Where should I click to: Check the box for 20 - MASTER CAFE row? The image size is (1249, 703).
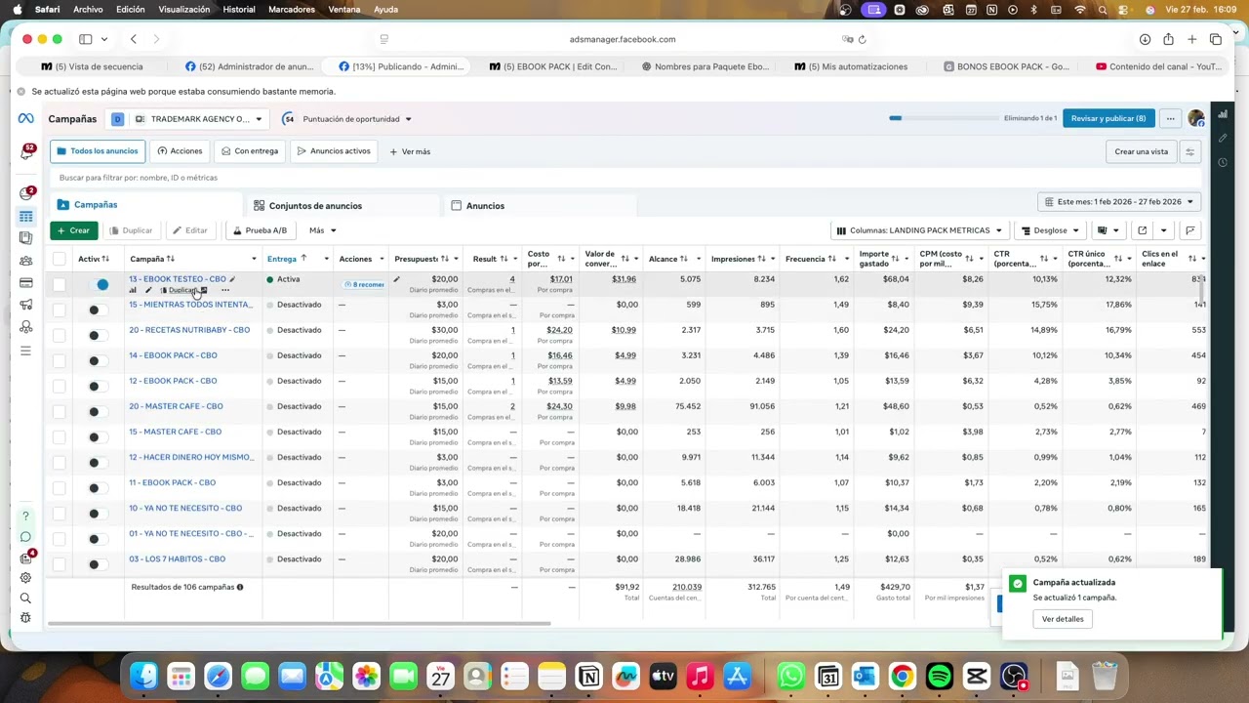[x=60, y=411]
